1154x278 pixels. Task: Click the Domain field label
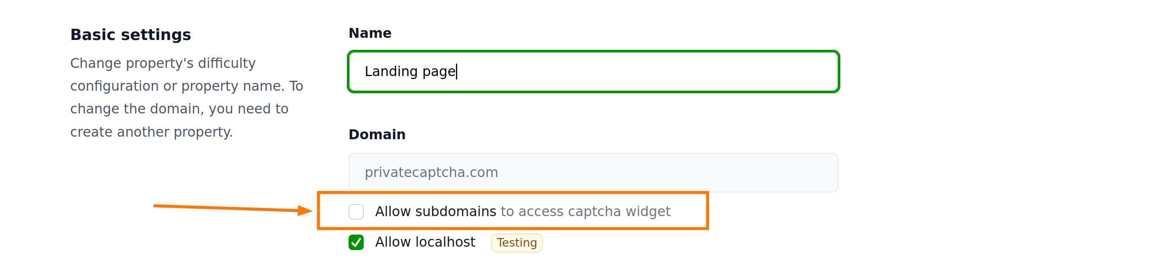coord(377,134)
